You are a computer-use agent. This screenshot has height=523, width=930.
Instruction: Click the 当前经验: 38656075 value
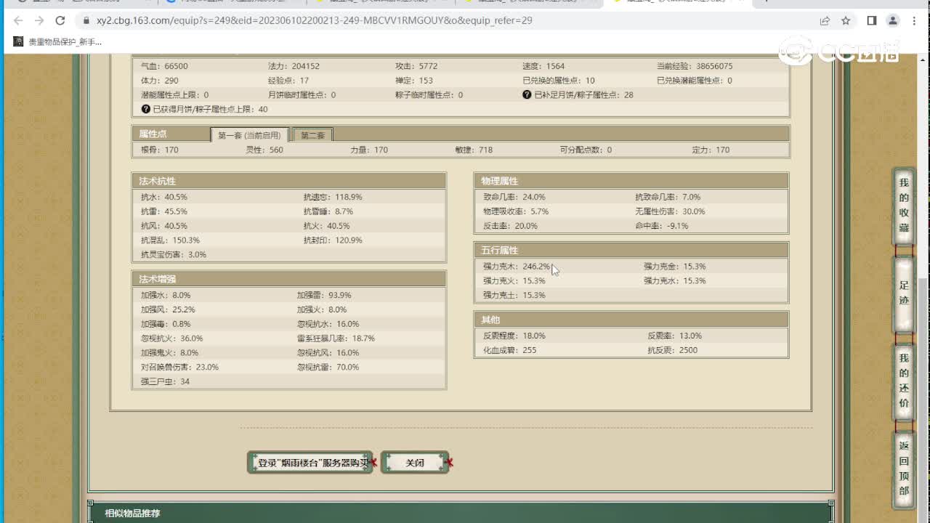coord(695,66)
